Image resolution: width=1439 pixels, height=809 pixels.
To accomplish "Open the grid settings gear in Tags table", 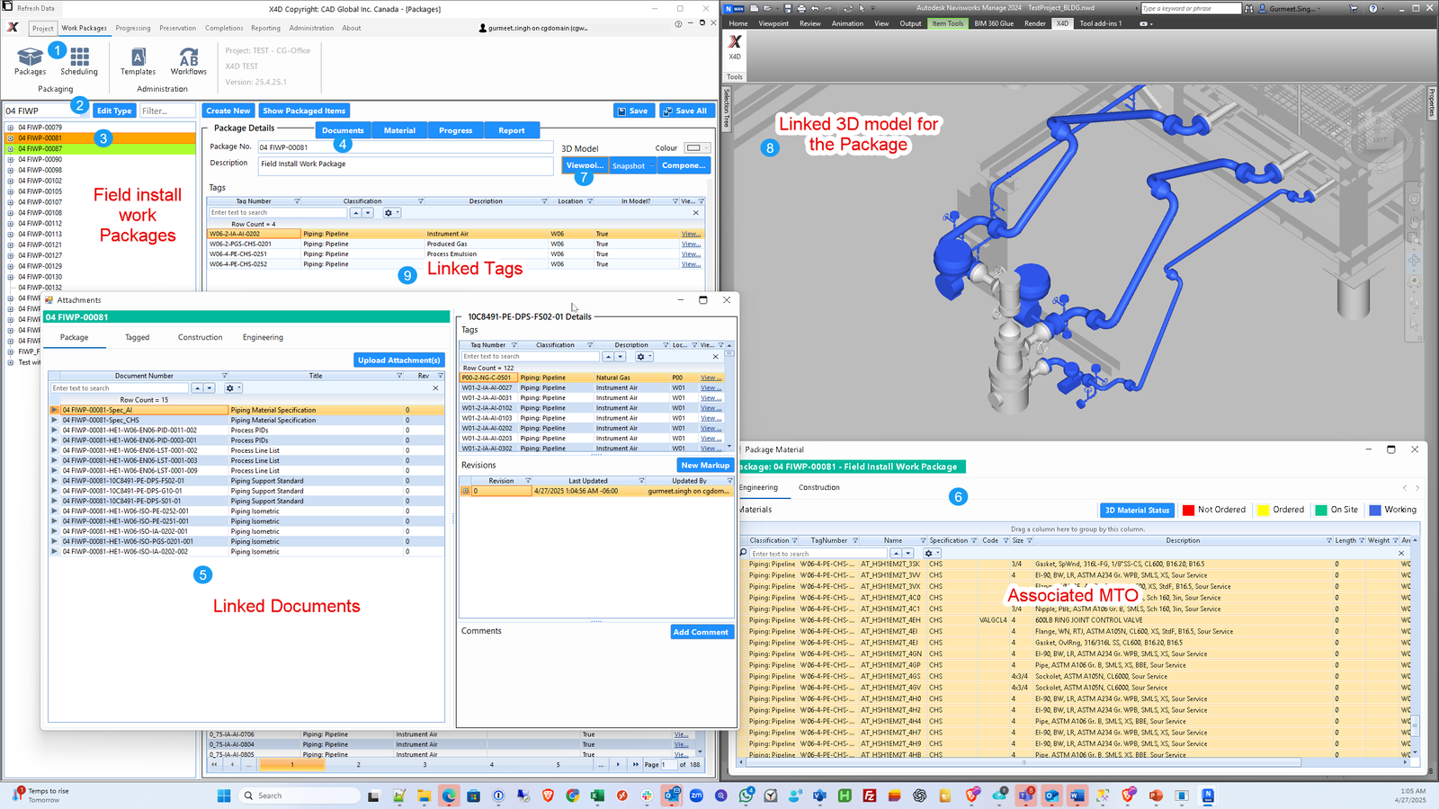I will click(x=389, y=213).
